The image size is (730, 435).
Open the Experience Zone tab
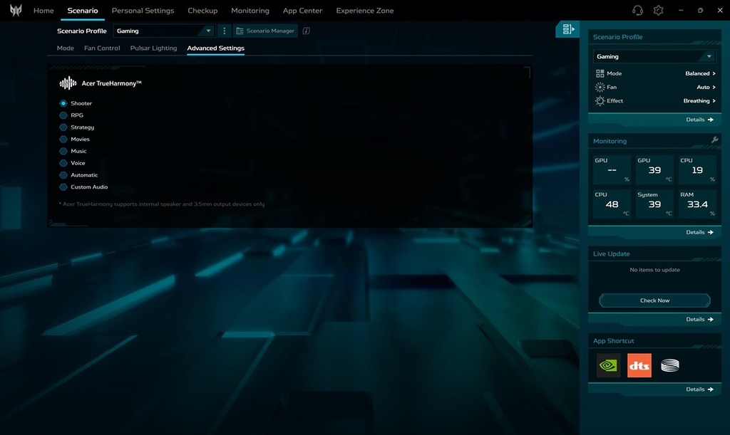coord(365,10)
